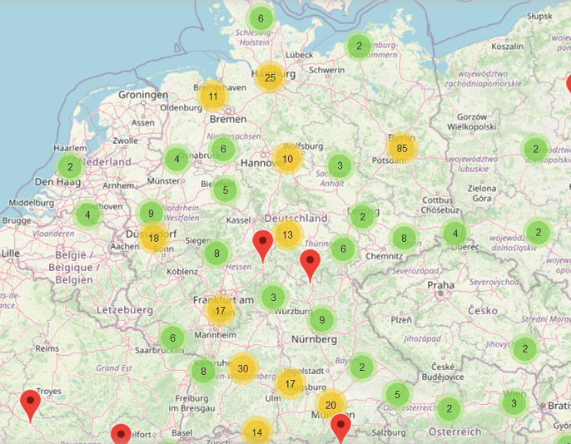Image resolution: width=571 pixels, height=444 pixels.
Task: Open the 11 cluster near Bremerhaven
Action: [x=214, y=96]
